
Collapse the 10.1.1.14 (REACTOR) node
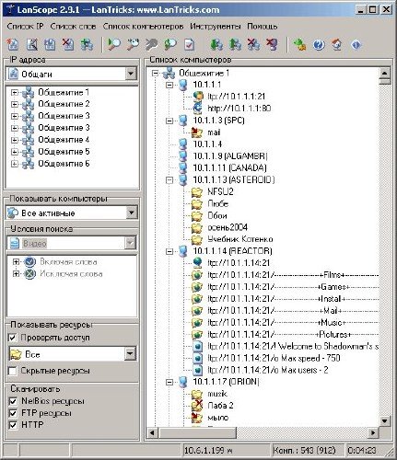(169, 251)
